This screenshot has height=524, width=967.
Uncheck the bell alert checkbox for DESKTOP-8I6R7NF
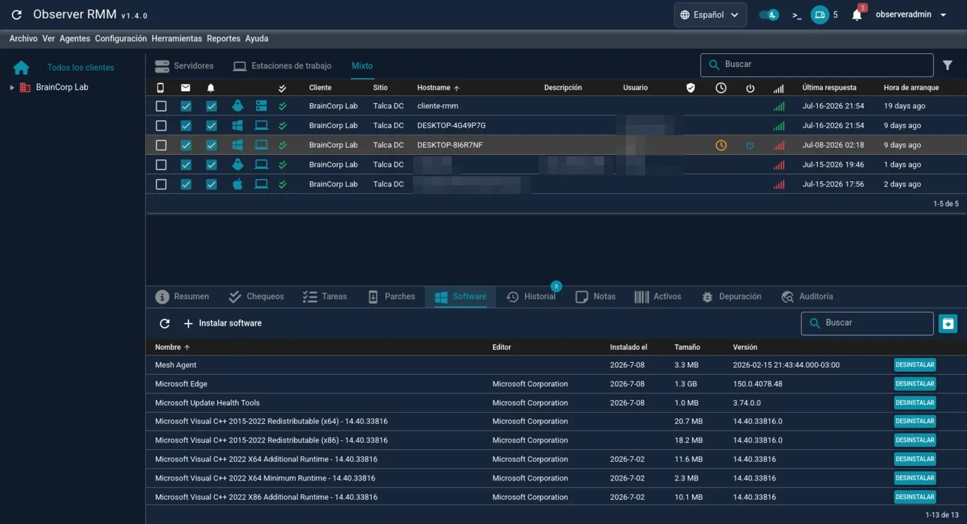211,145
